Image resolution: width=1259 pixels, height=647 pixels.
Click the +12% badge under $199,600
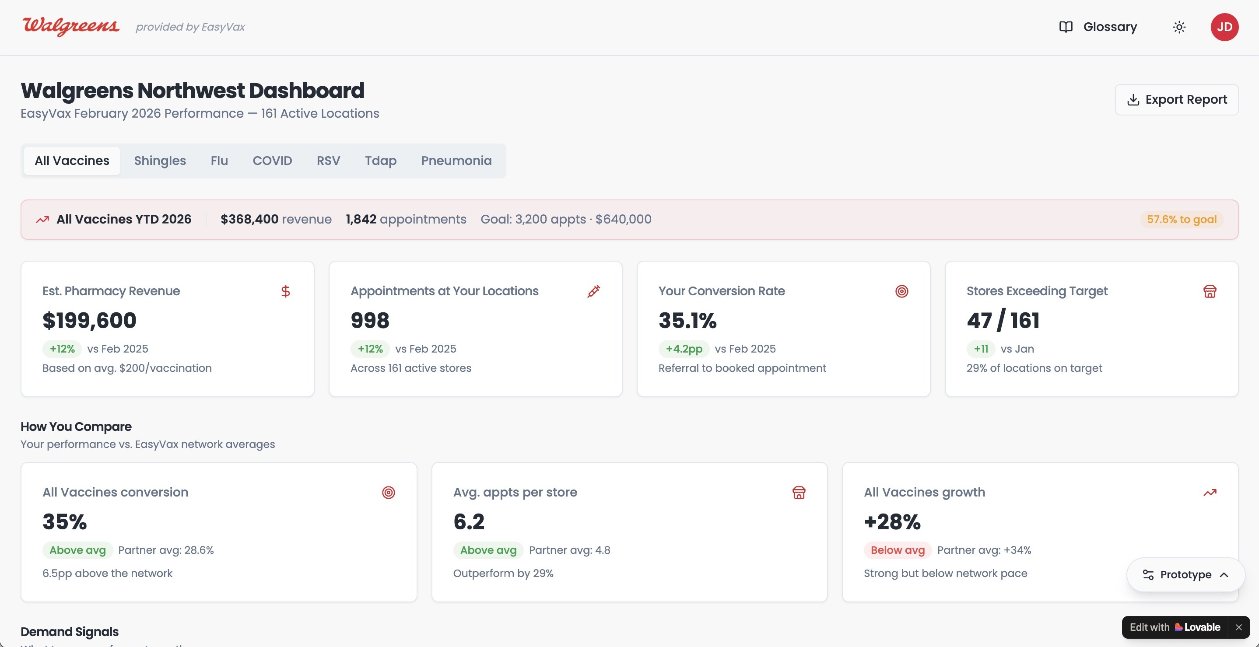tap(62, 349)
